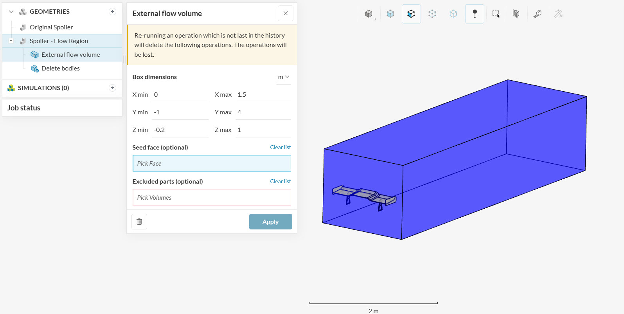Image resolution: width=624 pixels, height=314 pixels.
Task: Open the cutting plane tool
Action: click(516, 14)
